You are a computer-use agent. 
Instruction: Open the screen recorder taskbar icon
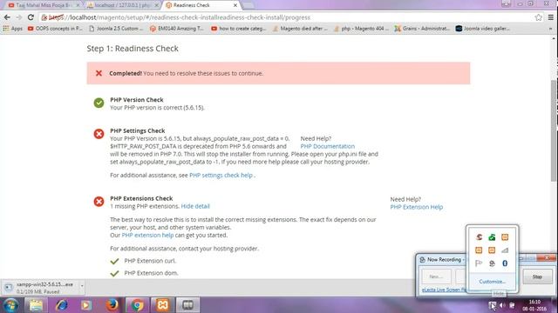coord(188,305)
